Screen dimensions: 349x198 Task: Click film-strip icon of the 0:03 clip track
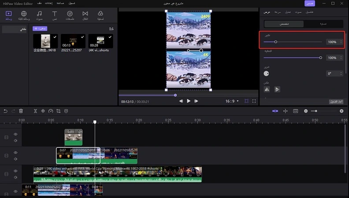tap(6, 137)
